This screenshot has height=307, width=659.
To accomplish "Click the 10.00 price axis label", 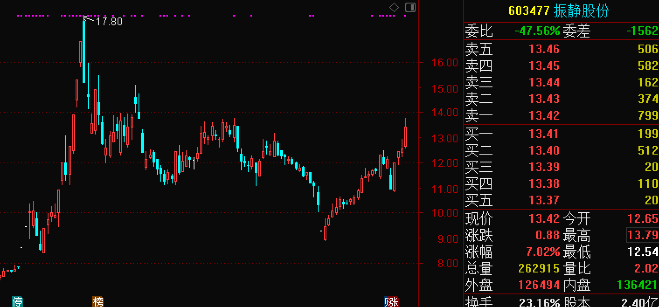I will pyautogui.click(x=444, y=213).
